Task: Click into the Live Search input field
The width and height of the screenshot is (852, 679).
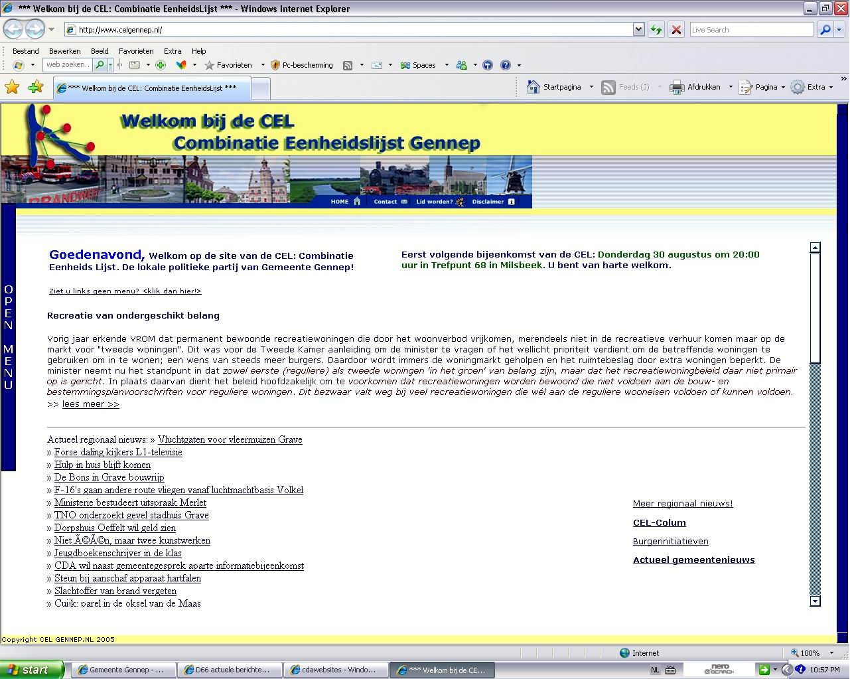Action: point(751,30)
